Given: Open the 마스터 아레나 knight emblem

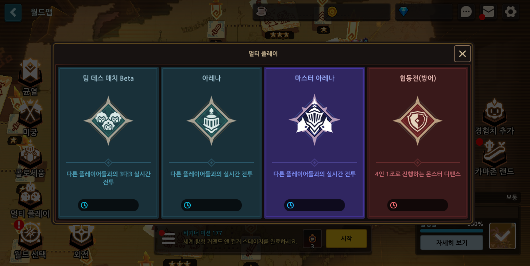Looking at the screenshot, I should click(314, 120).
